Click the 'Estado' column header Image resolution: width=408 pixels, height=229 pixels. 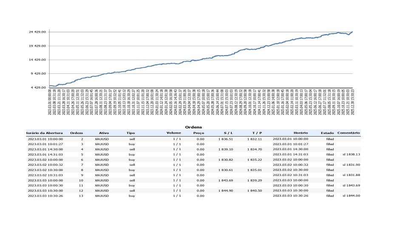click(x=327, y=133)
